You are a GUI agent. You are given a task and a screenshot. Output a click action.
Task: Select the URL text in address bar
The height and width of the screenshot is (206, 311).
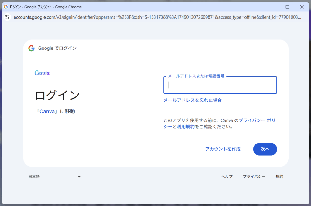click(x=157, y=17)
